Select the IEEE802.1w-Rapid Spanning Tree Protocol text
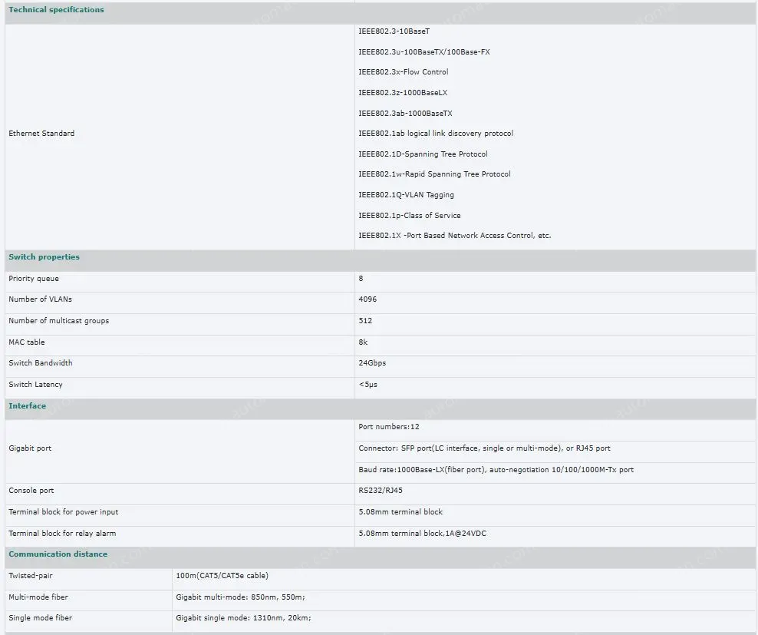Screen dimensions: 758x635 point(434,174)
